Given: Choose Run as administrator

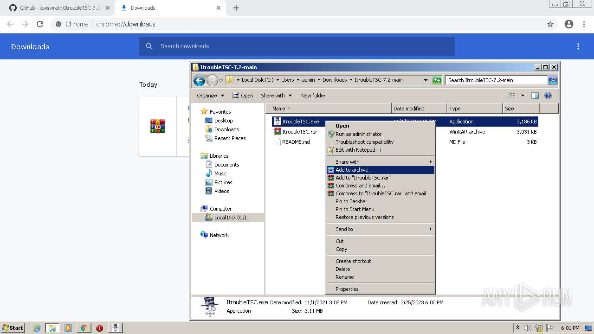Looking at the screenshot, I should (381, 134).
